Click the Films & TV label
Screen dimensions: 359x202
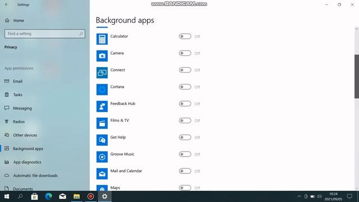(x=119, y=121)
